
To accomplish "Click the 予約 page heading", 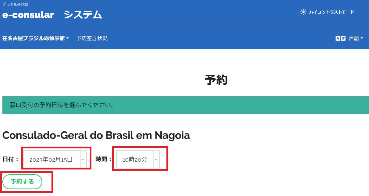I will click(216, 80).
